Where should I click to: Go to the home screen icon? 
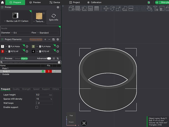pos(2,2)
